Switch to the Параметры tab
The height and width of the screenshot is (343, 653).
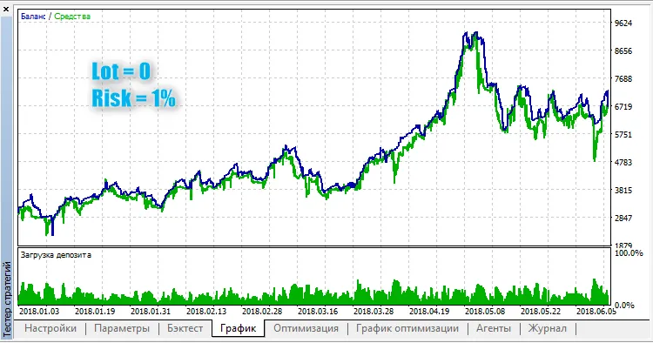122,328
